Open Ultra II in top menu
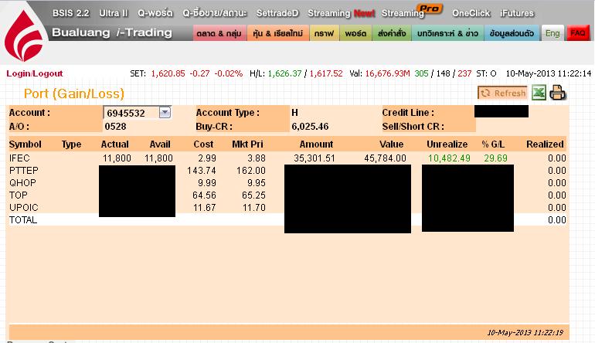The image size is (595, 343). pos(114,13)
